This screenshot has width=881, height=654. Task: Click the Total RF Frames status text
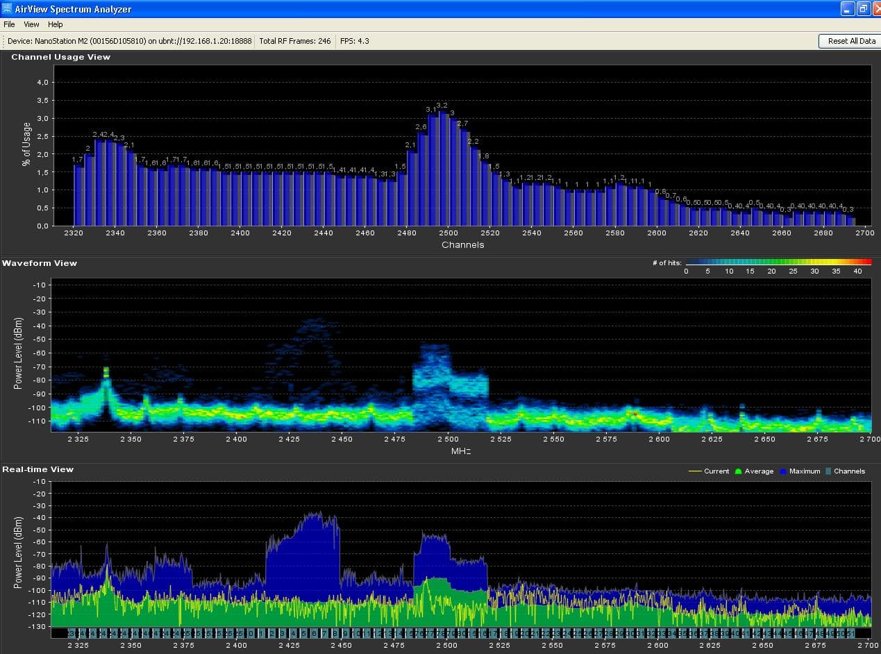294,41
